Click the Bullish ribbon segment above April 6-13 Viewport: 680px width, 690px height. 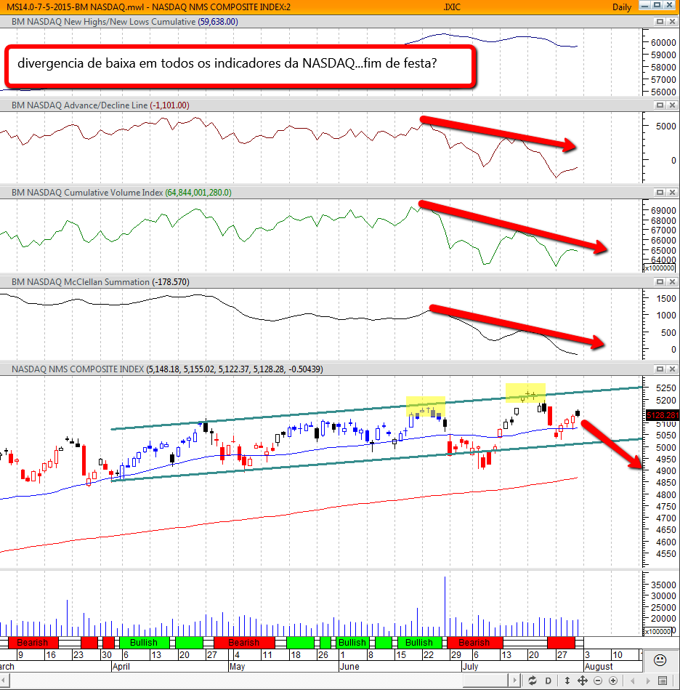tap(144, 643)
